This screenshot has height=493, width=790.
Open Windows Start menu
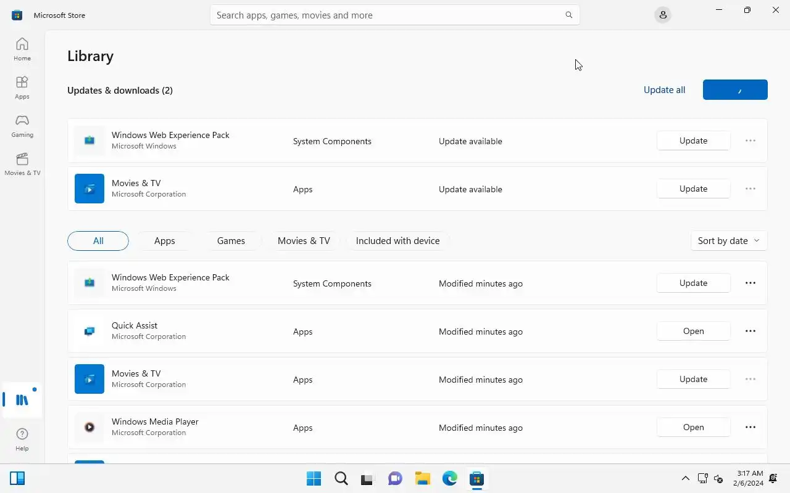pos(314,478)
